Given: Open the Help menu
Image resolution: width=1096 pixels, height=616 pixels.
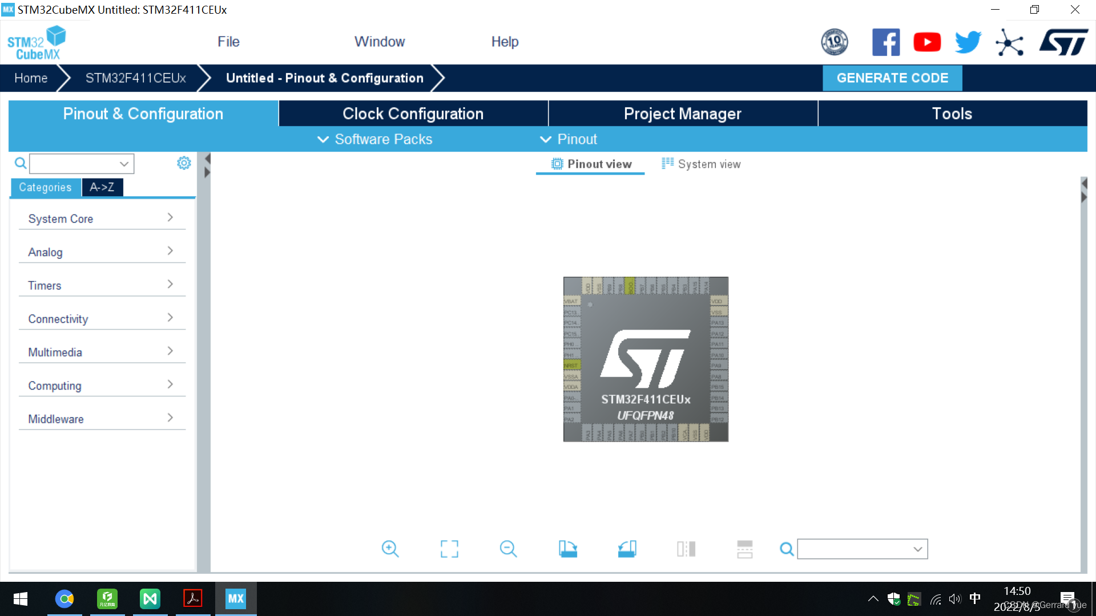Looking at the screenshot, I should point(505,42).
